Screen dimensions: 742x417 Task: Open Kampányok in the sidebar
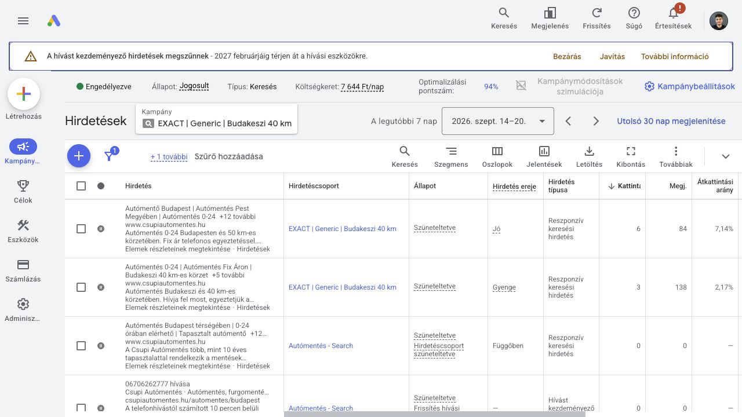pos(23,152)
